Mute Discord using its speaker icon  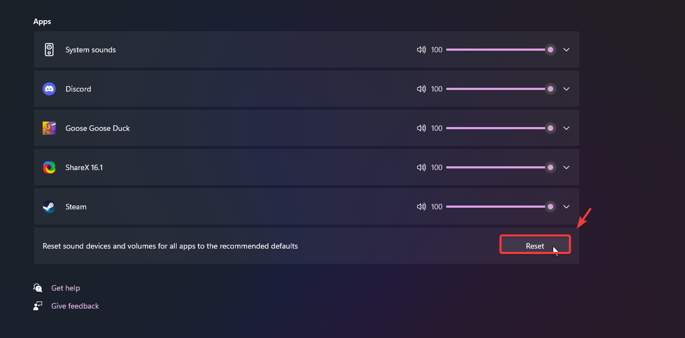pos(421,89)
